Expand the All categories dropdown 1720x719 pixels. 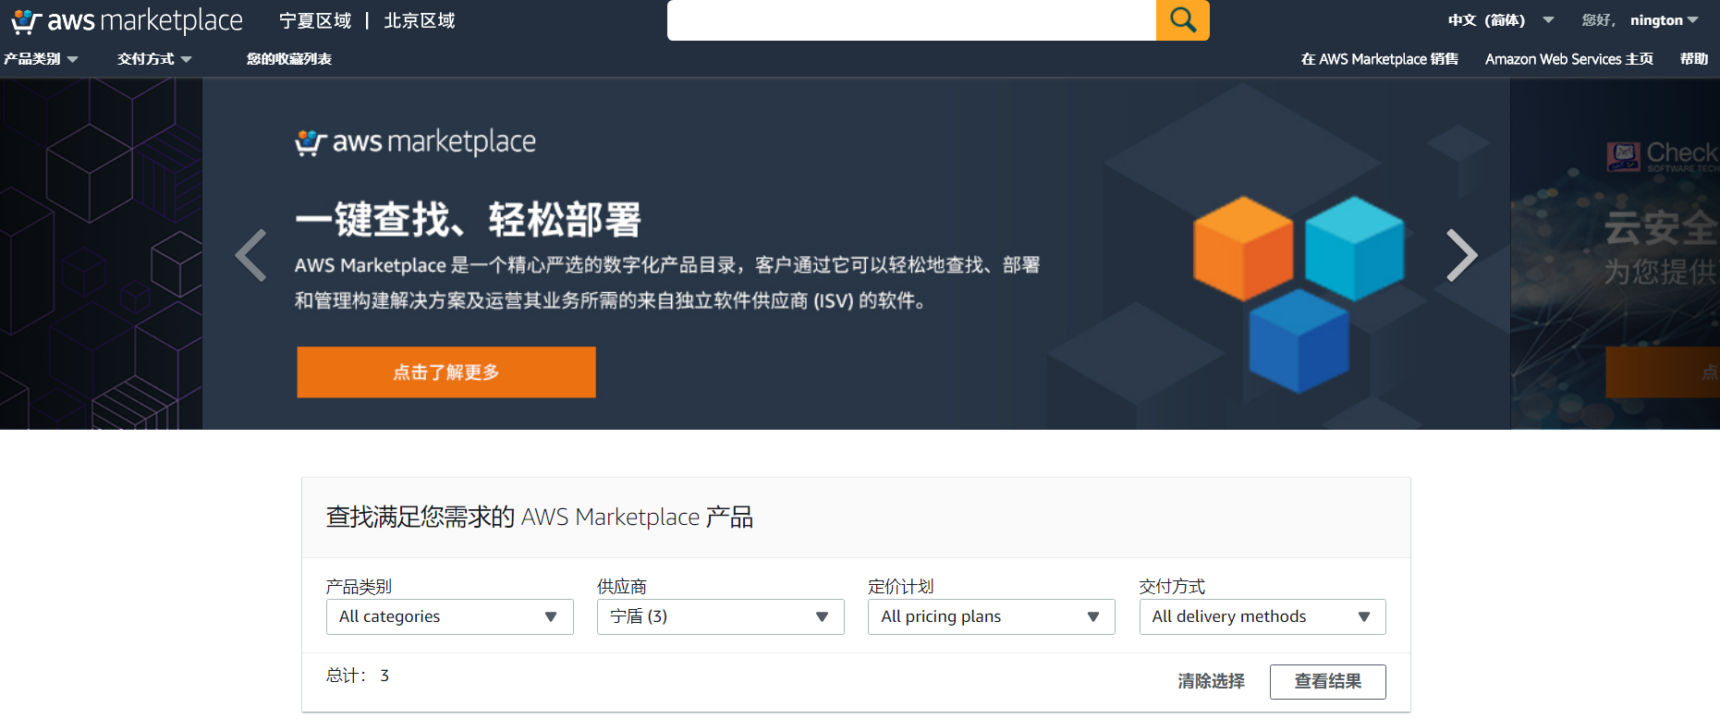click(x=449, y=616)
